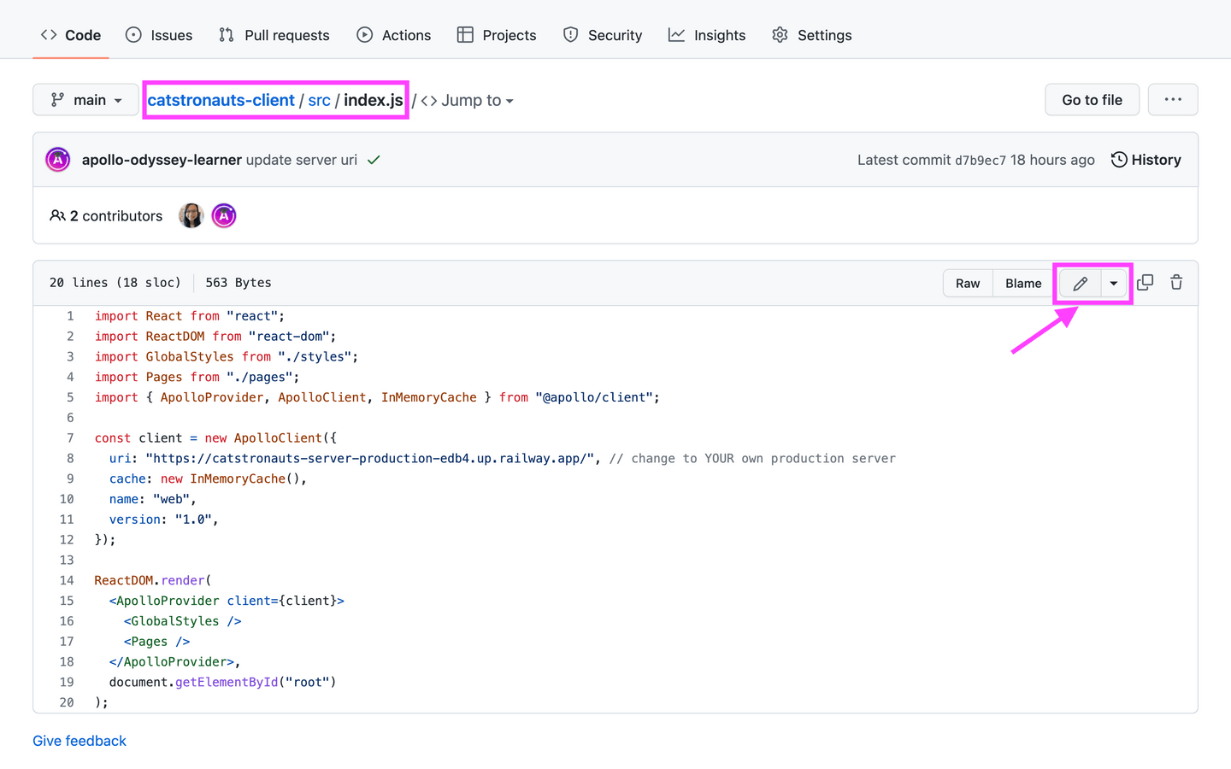The image size is (1231, 769).
Task: Open the apollo-odyssey-learner commit author avatar
Action: pos(58,160)
